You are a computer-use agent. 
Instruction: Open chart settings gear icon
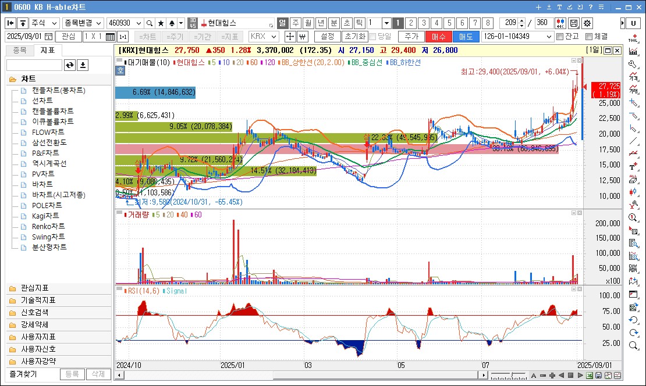(587, 23)
